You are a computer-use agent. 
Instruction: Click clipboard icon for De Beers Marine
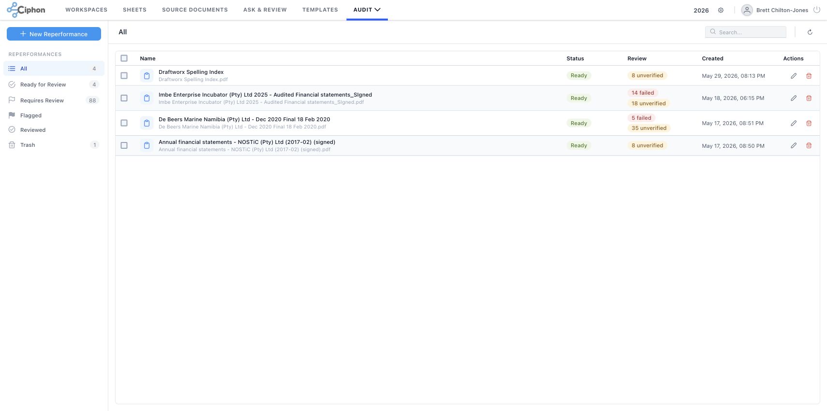(x=147, y=123)
